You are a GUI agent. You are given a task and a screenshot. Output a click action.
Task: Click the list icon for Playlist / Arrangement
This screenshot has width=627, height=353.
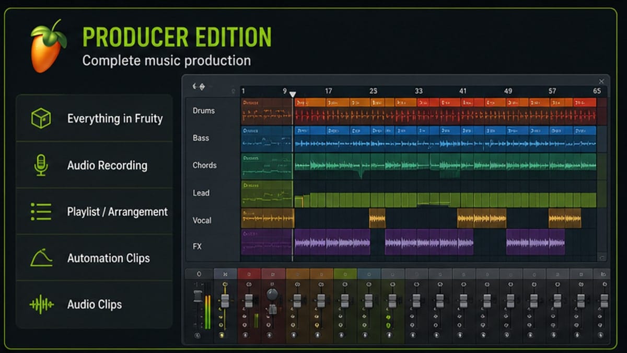(41, 212)
